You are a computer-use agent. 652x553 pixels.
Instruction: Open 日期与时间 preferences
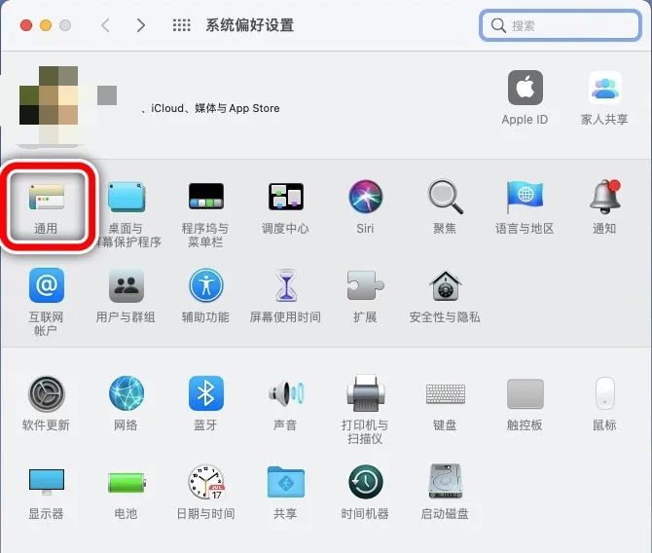[205, 493]
